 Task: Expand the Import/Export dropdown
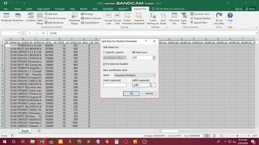point(91,23)
